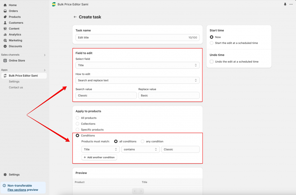Go to Home in sidebar
The image size is (296, 195).
click(13, 5)
